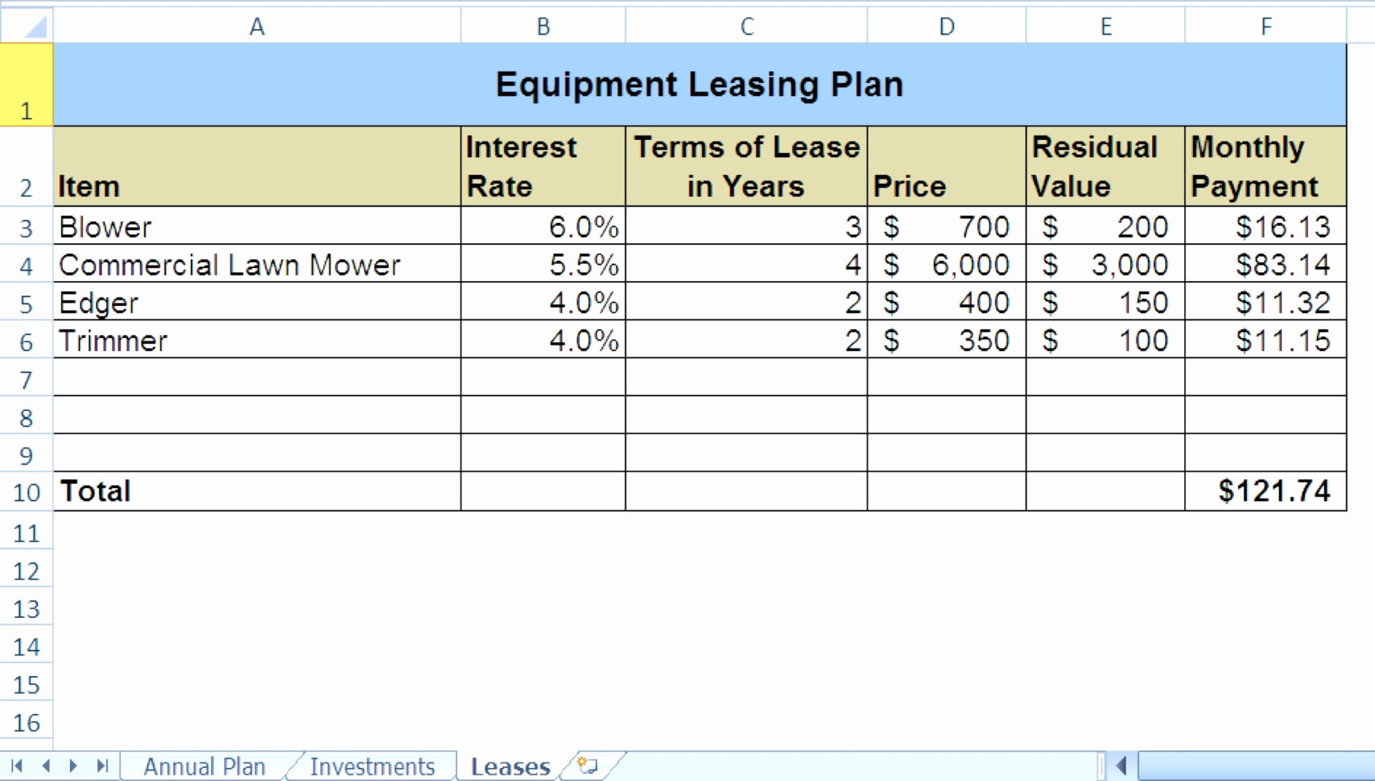Click the previous-sheet navigation arrow
Screen dimensions: 1375x781
(43, 766)
